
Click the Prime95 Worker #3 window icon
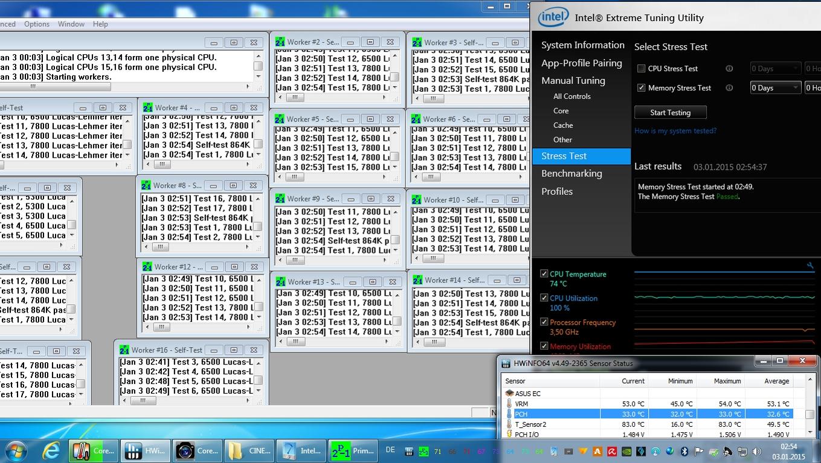(x=417, y=42)
